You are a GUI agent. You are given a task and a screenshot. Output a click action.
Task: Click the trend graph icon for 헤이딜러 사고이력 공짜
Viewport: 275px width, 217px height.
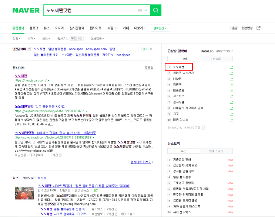tap(231, 108)
